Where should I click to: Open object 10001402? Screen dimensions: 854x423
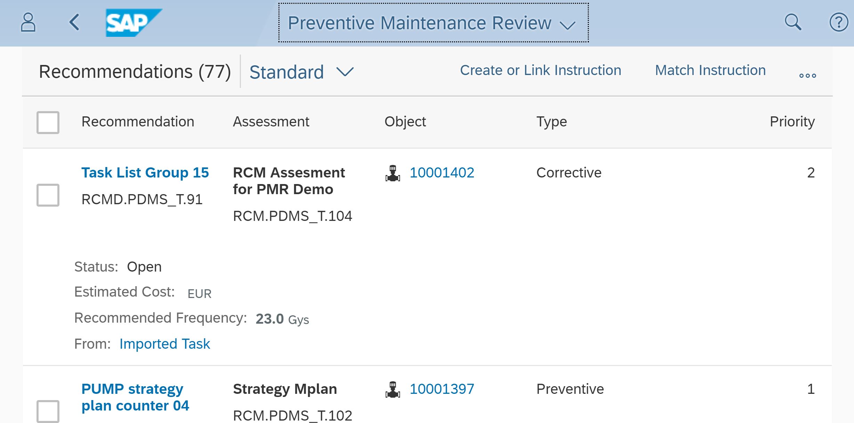coord(442,173)
